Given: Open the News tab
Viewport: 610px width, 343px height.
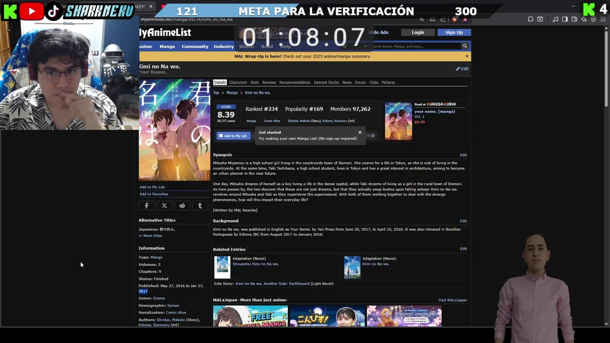Looking at the screenshot, I should (347, 82).
